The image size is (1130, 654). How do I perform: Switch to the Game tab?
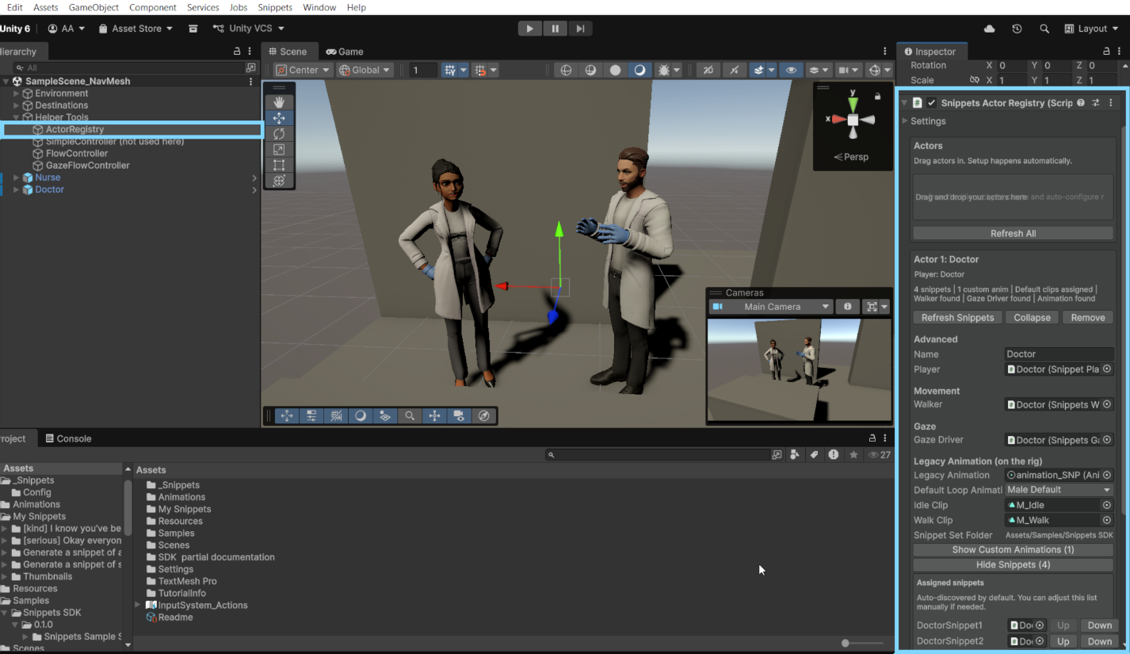[x=345, y=52]
